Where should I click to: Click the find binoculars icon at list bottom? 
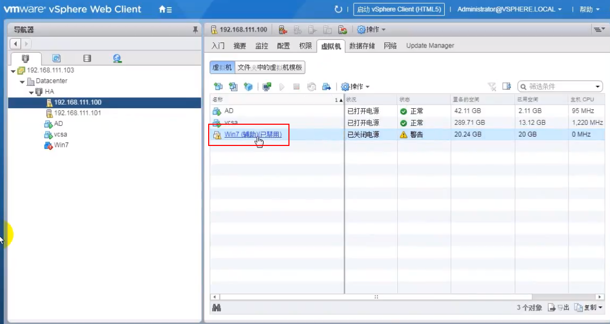pyautogui.click(x=216, y=307)
